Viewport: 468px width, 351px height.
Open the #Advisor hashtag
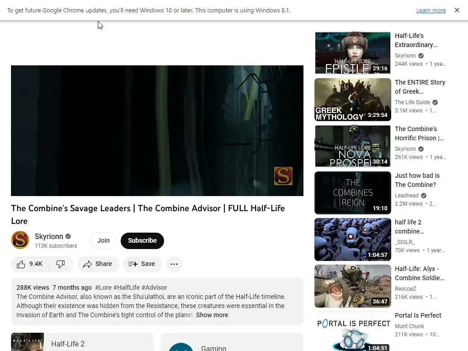point(154,287)
